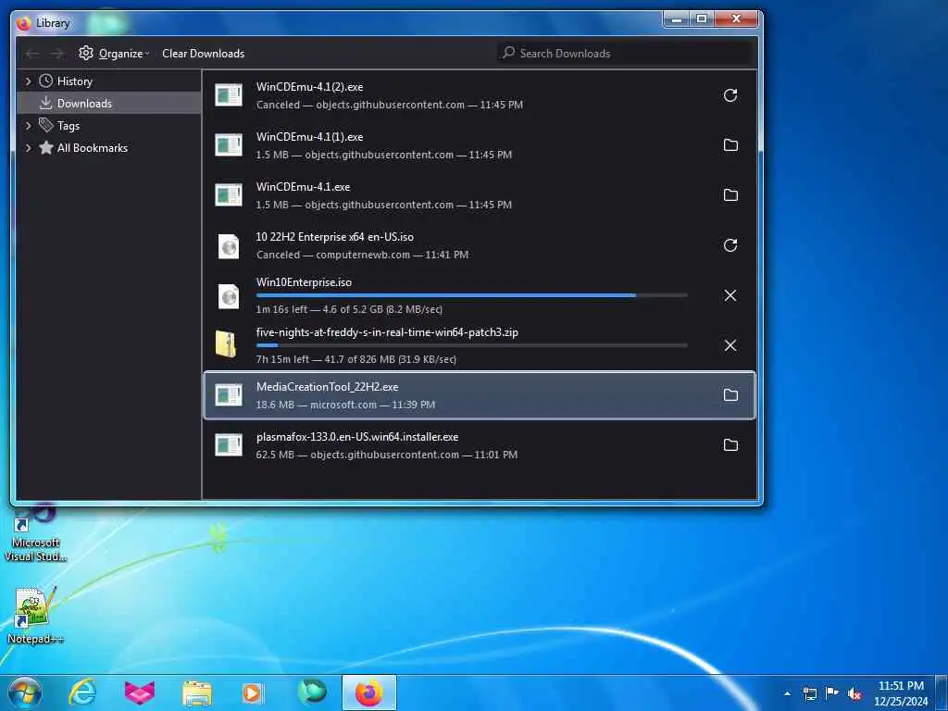Click '1m 16s left — 4.6 of 5.2 GB' status
948x711 pixels.
[349, 309]
